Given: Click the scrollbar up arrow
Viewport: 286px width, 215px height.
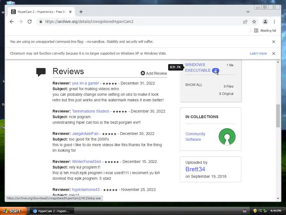Looking at the screenshot, I should (x=278, y=62).
